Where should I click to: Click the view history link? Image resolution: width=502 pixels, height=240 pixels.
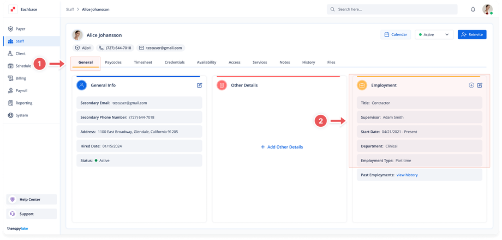(407, 175)
